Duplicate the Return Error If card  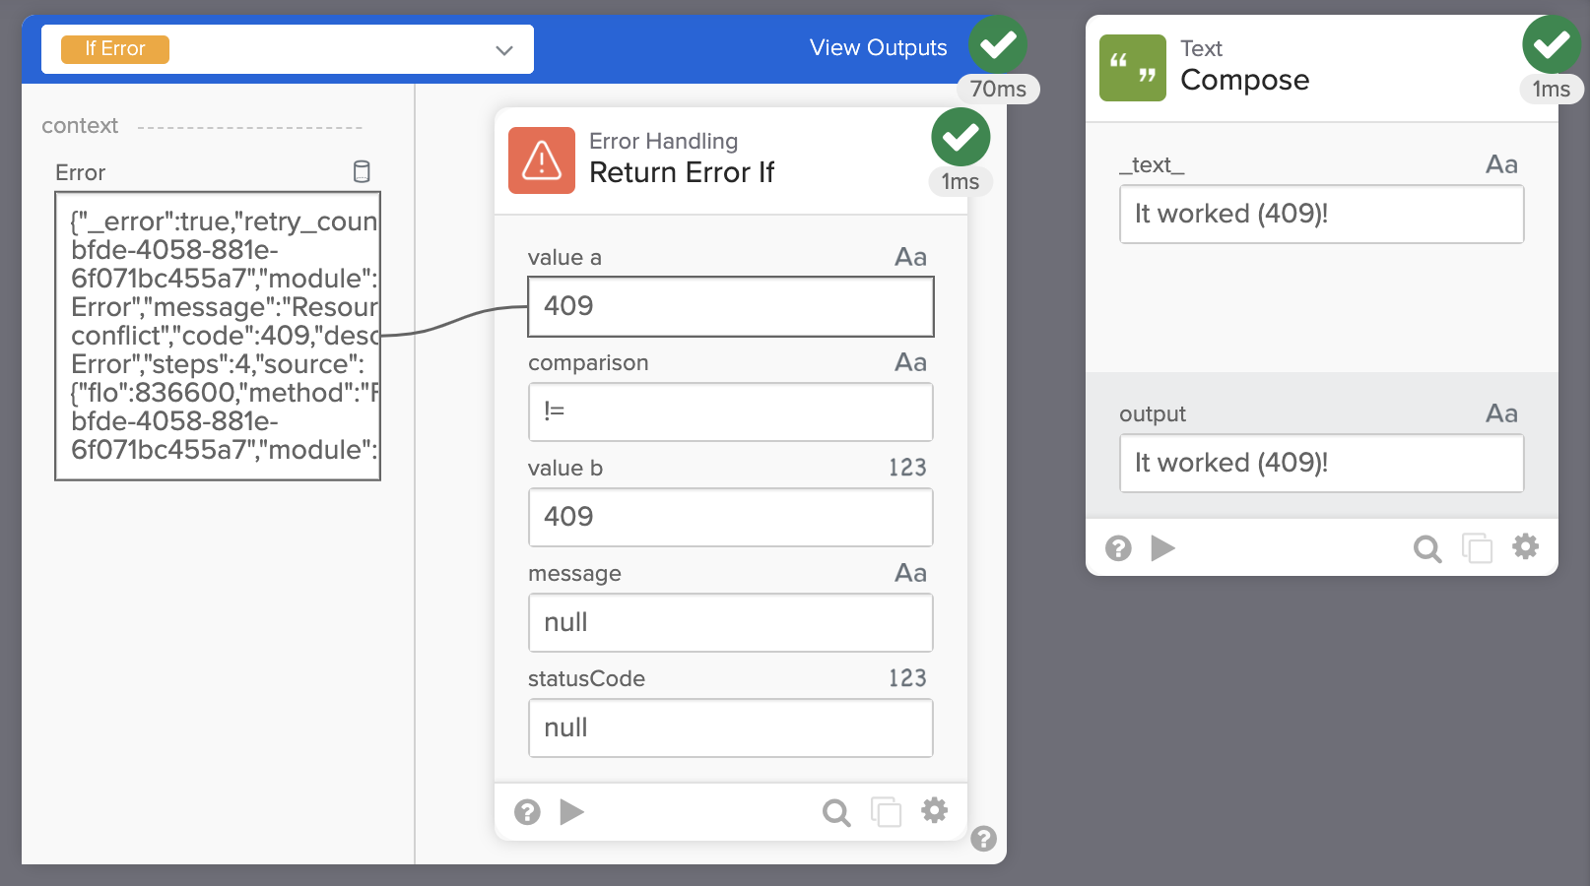886,812
